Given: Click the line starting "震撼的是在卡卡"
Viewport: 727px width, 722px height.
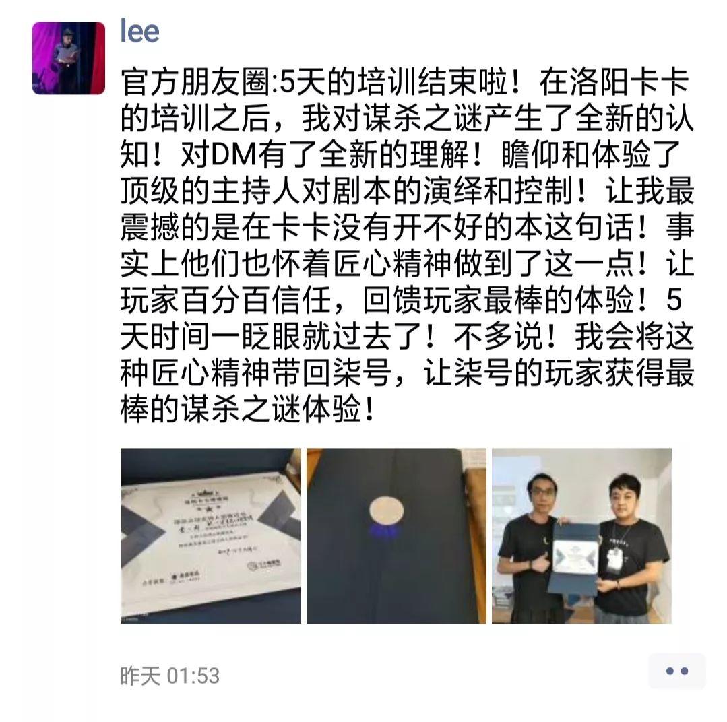Looking at the screenshot, I should point(407,227).
